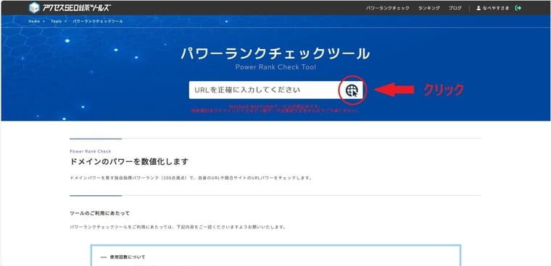Click the sentence ending ご一読くださいますようお願いいたします

click(178, 227)
